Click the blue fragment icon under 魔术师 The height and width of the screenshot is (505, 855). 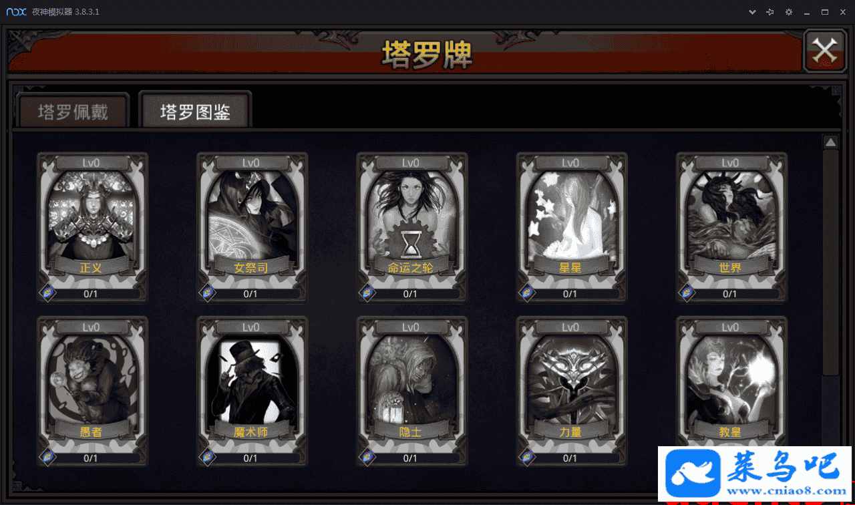(x=208, y=457)
